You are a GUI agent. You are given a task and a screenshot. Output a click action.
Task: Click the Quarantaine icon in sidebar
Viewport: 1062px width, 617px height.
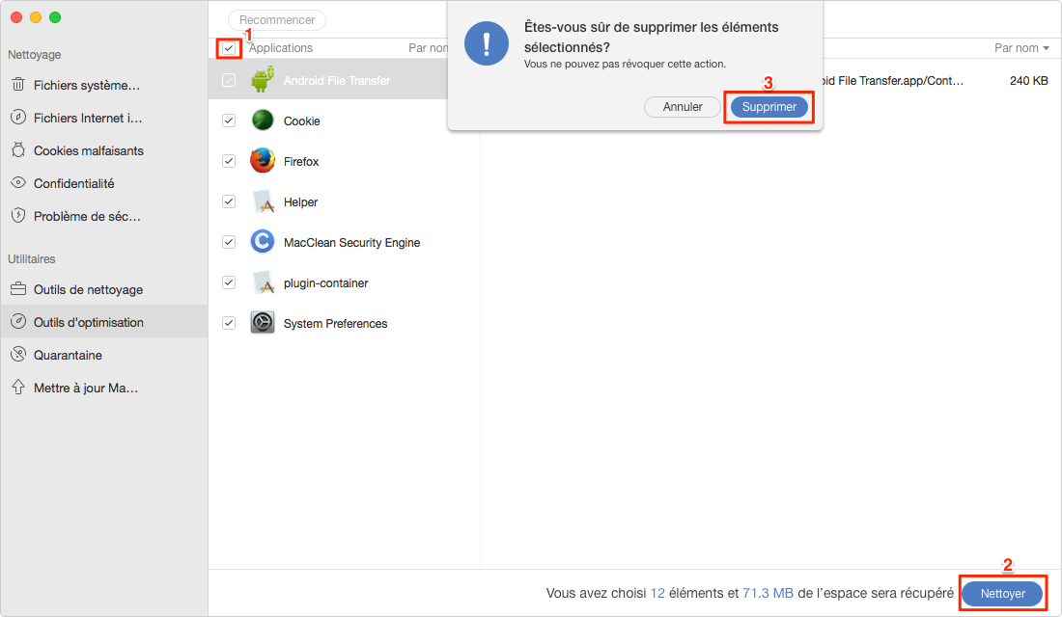18,355
